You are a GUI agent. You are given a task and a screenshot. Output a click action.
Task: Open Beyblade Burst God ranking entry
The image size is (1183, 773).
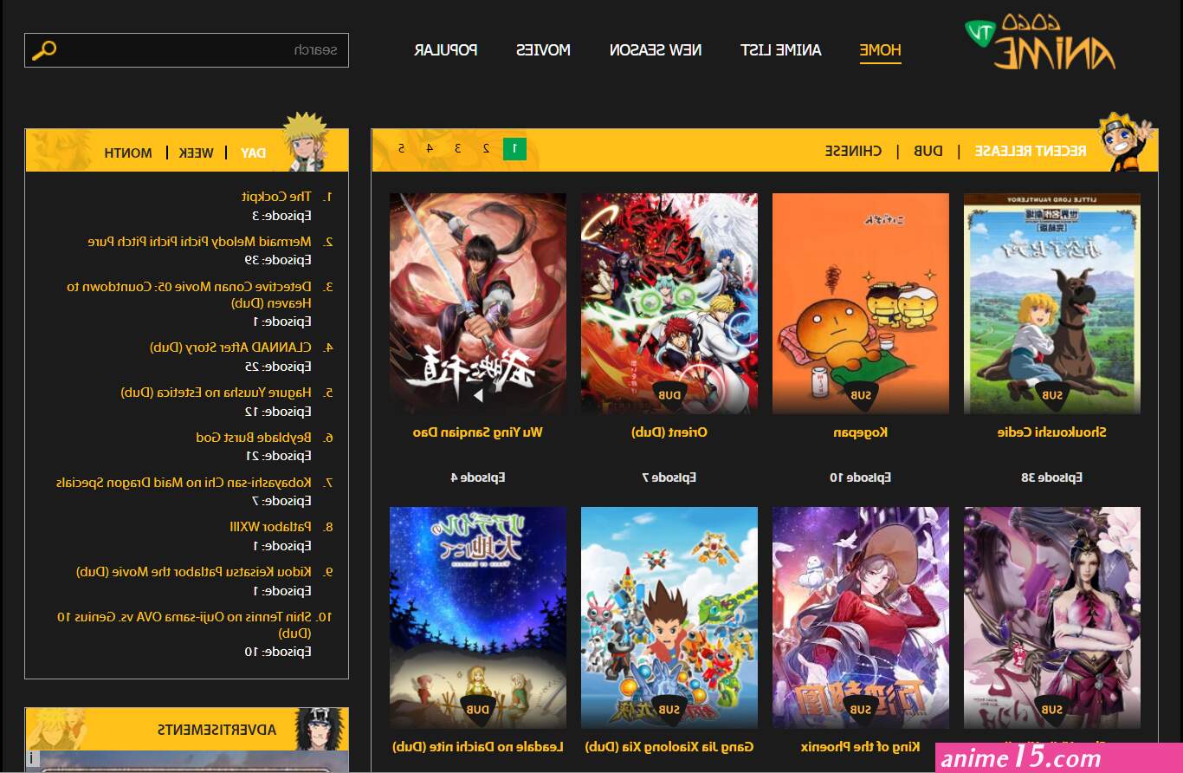(254, 438)
